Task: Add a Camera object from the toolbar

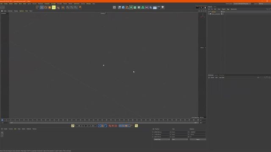Action: click(x=159, y=8)
